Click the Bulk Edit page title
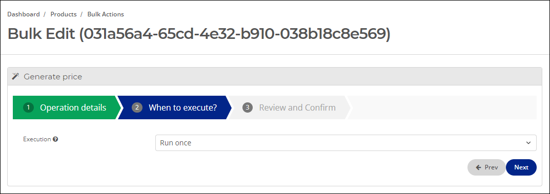The image size is (550, 194). coord(199,34)
